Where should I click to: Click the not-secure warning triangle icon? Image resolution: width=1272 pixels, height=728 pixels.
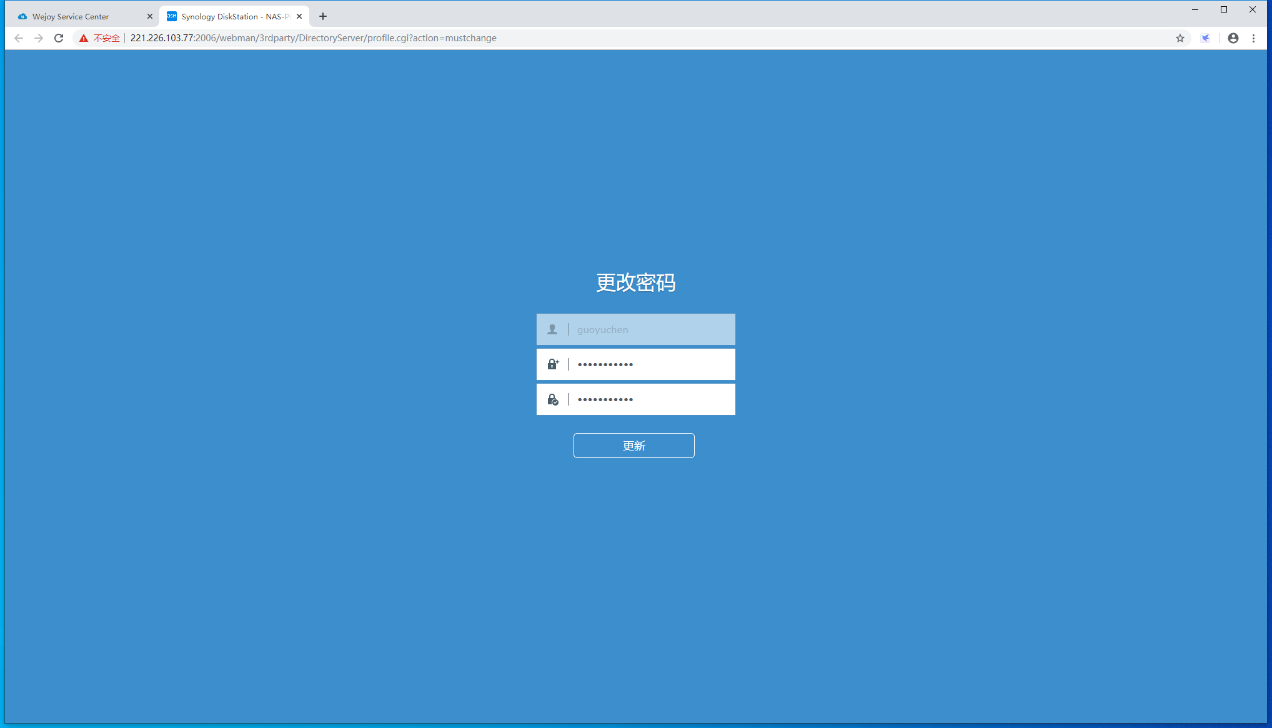point(84,38)
